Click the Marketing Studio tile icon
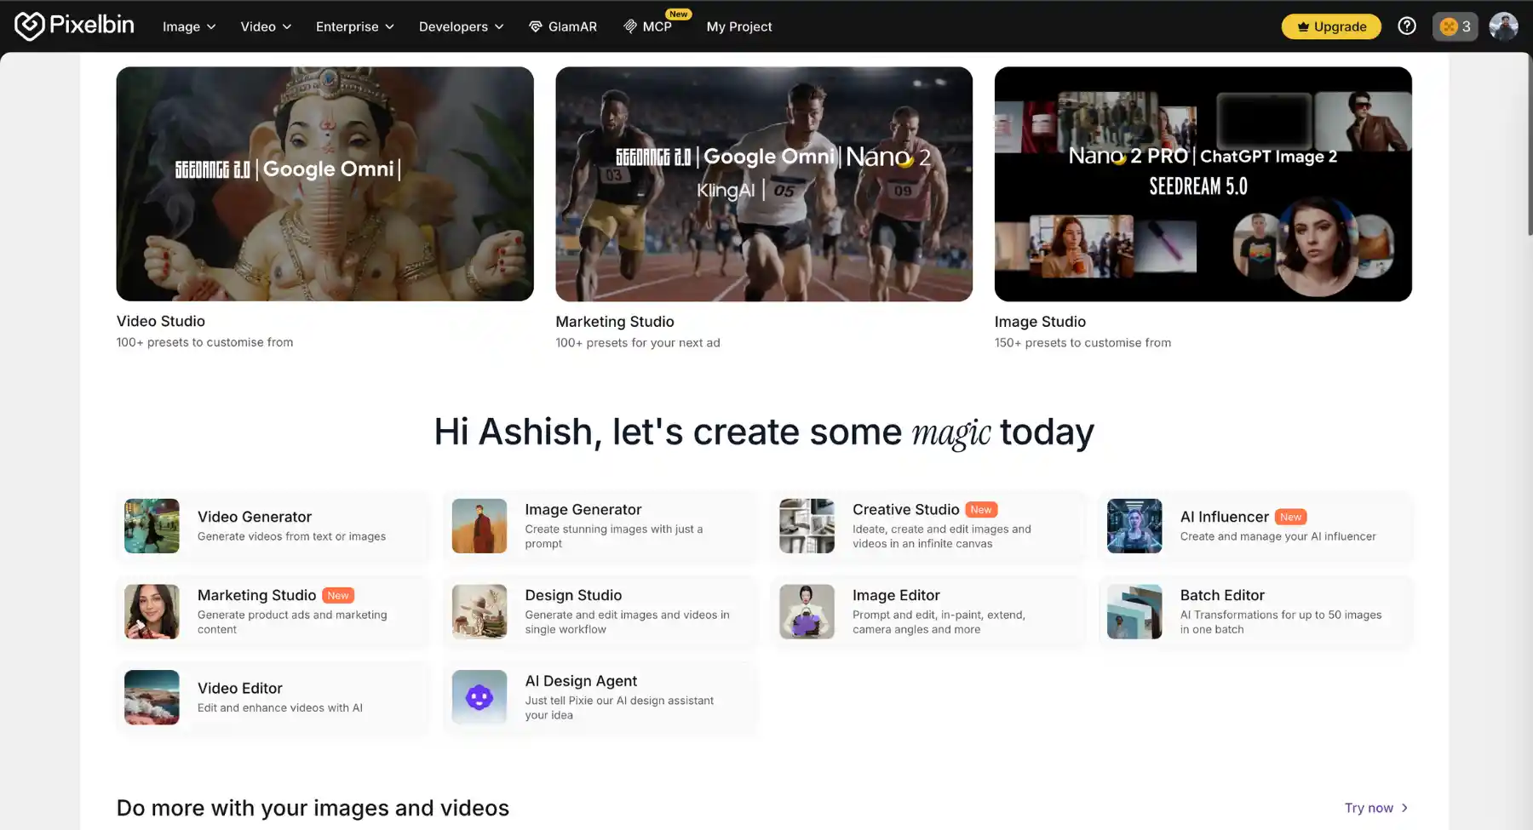1533x830 pixels. point(152,612)
